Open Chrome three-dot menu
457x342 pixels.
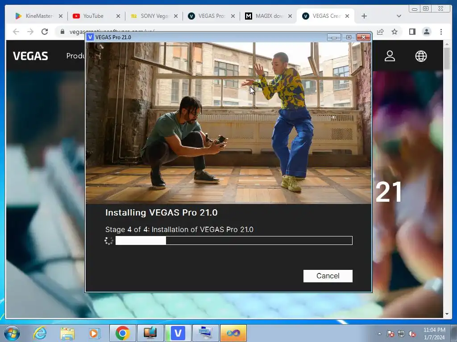point(441,32)
